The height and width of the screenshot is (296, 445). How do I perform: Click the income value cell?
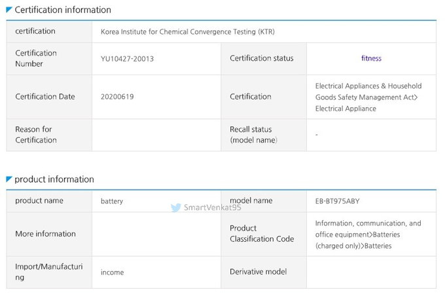tap(113, 272)
